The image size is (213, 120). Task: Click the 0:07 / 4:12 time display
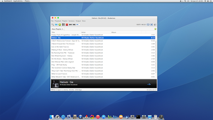(x=141, y=25)
